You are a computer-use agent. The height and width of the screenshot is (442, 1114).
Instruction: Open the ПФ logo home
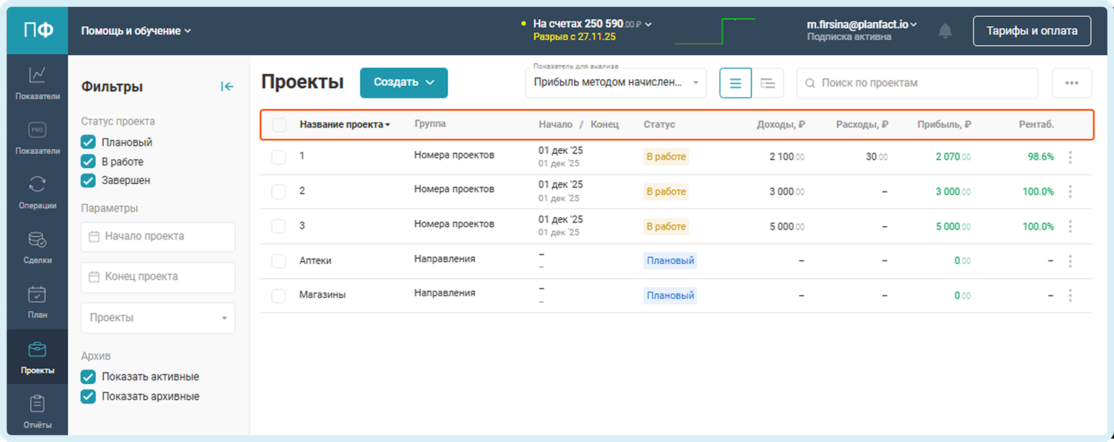tap(38, 30)
